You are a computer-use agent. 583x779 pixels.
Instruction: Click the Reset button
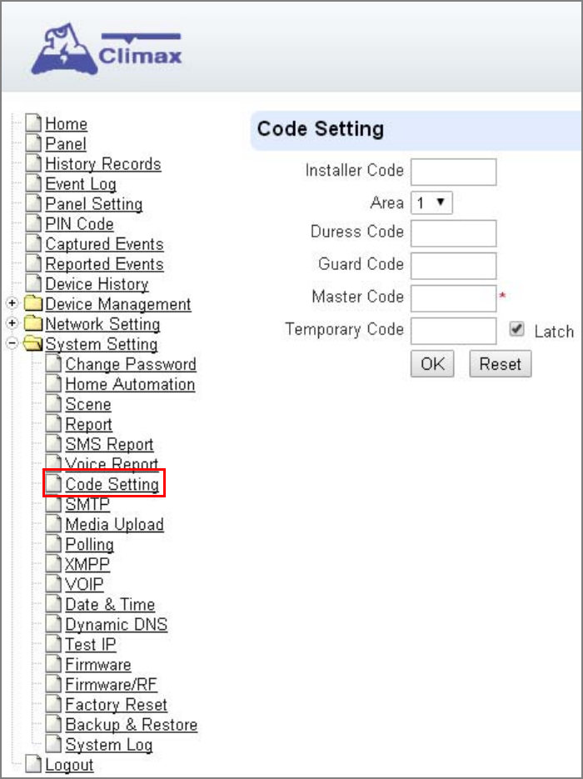[x=500, y=363]
